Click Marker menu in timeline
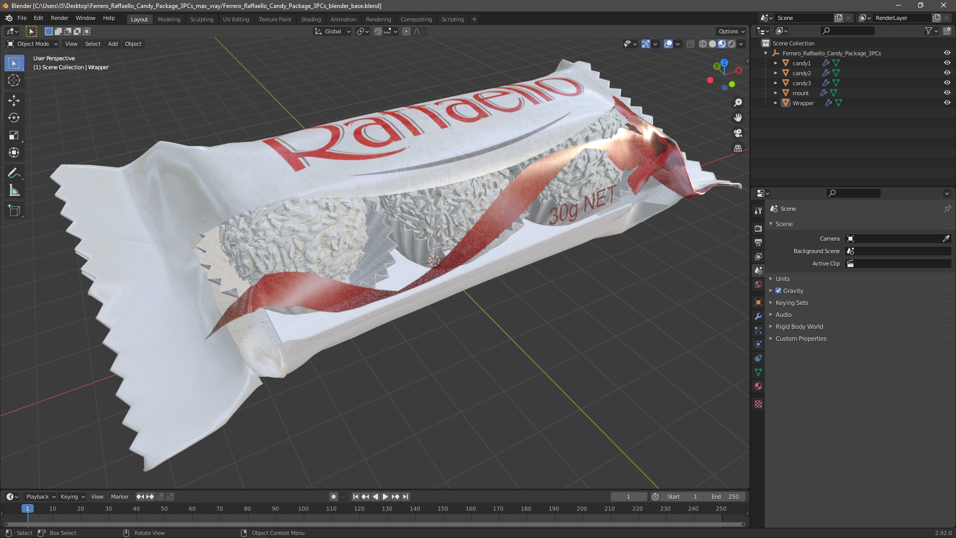This screenshot has width=956, height=538. tap(119, 497)
